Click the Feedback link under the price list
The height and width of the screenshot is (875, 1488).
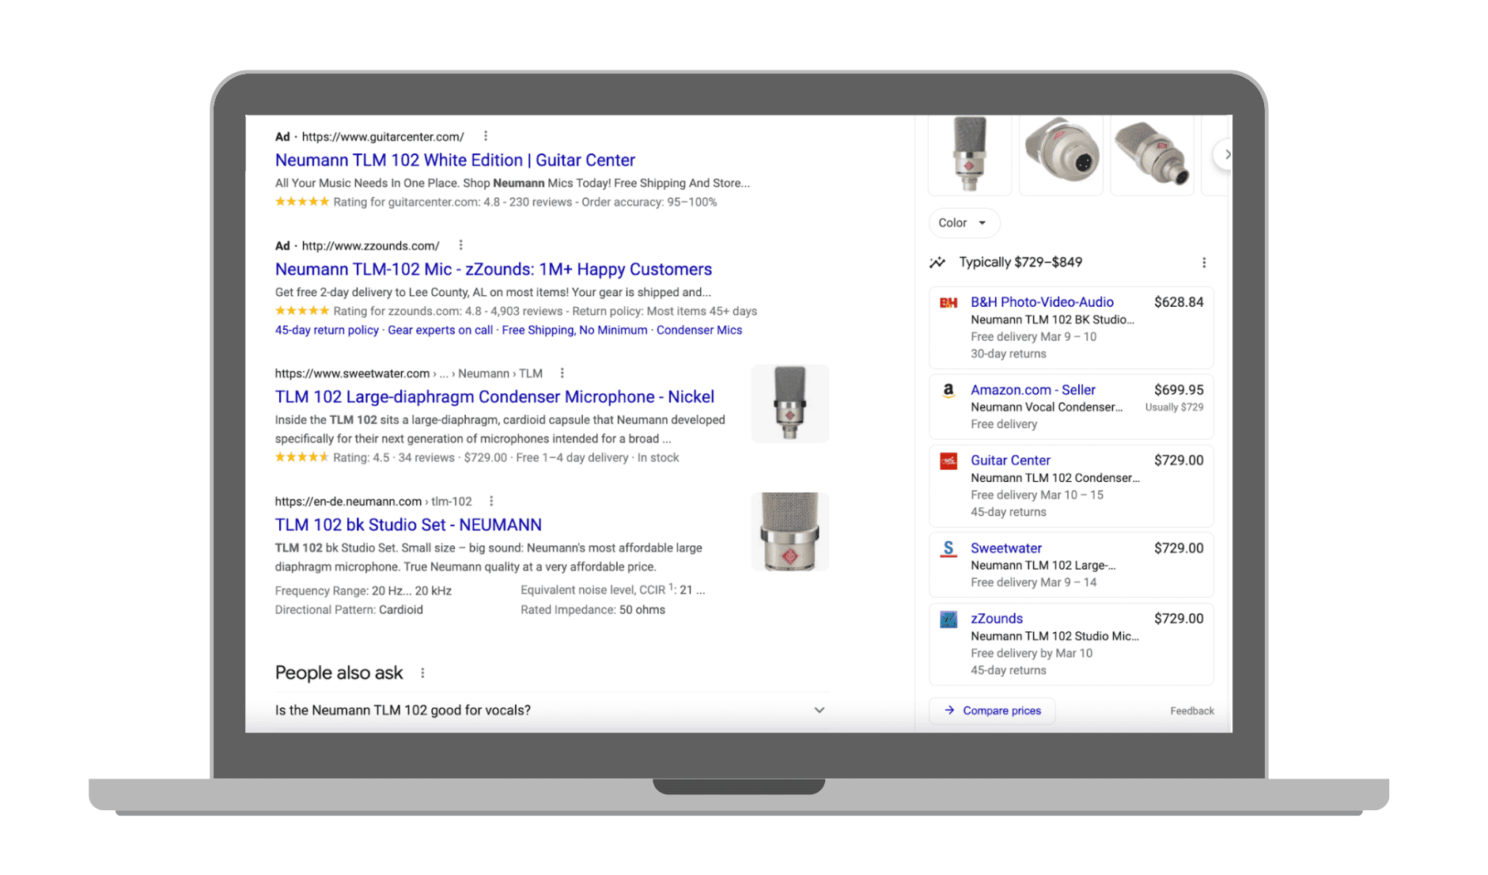click(x=1191, y=711)
